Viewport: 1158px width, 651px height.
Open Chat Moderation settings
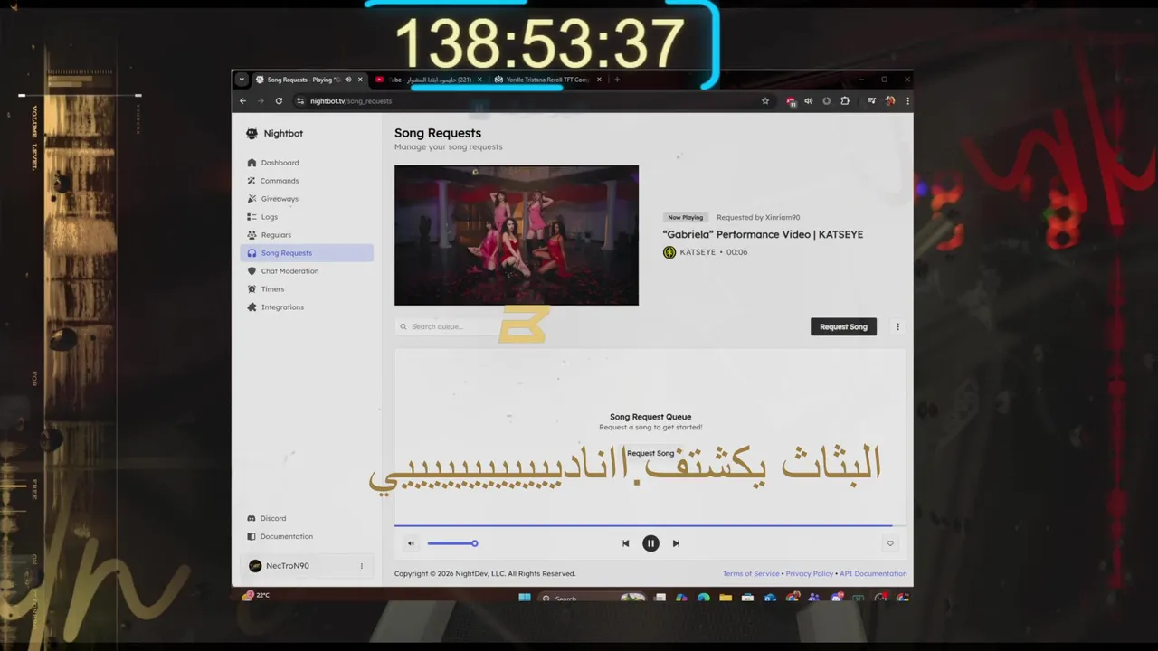point(307,271)
